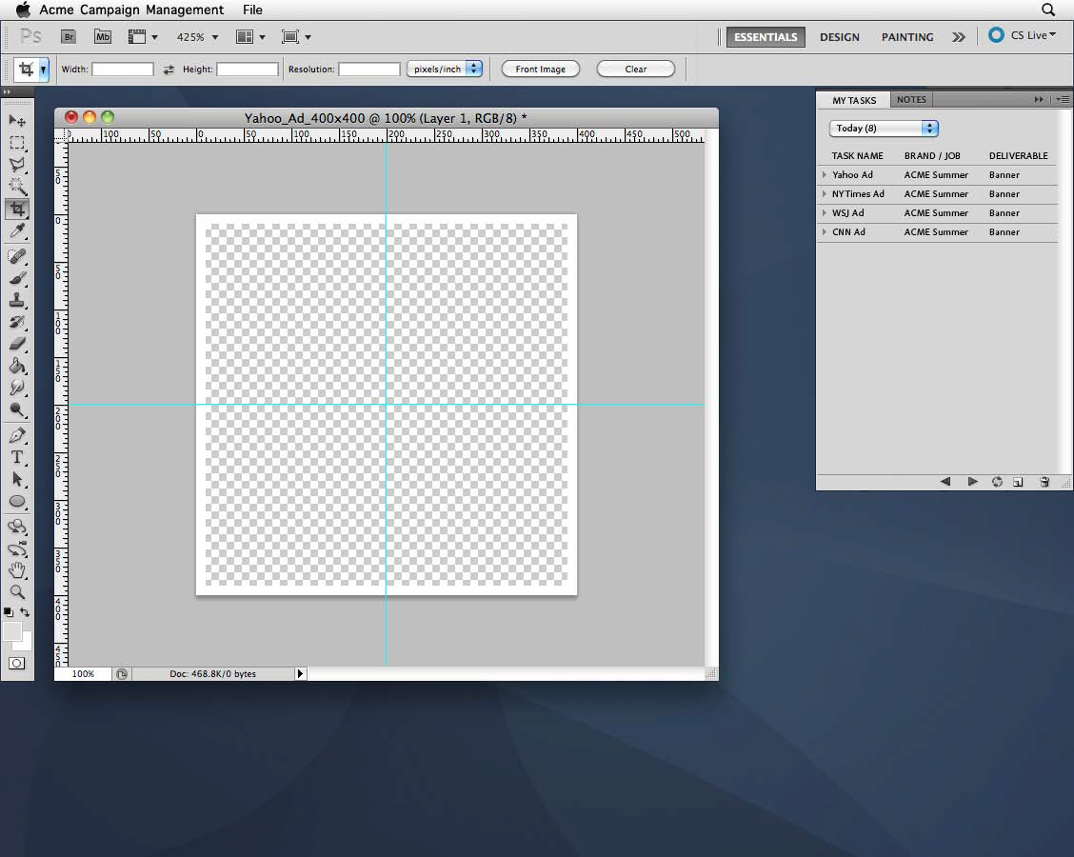Launch Mini Bridge from Mb icon
This screenshot has height=857, width=1074.
(103, 37)
